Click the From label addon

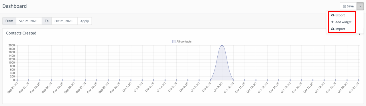click(x=9, y=21)
